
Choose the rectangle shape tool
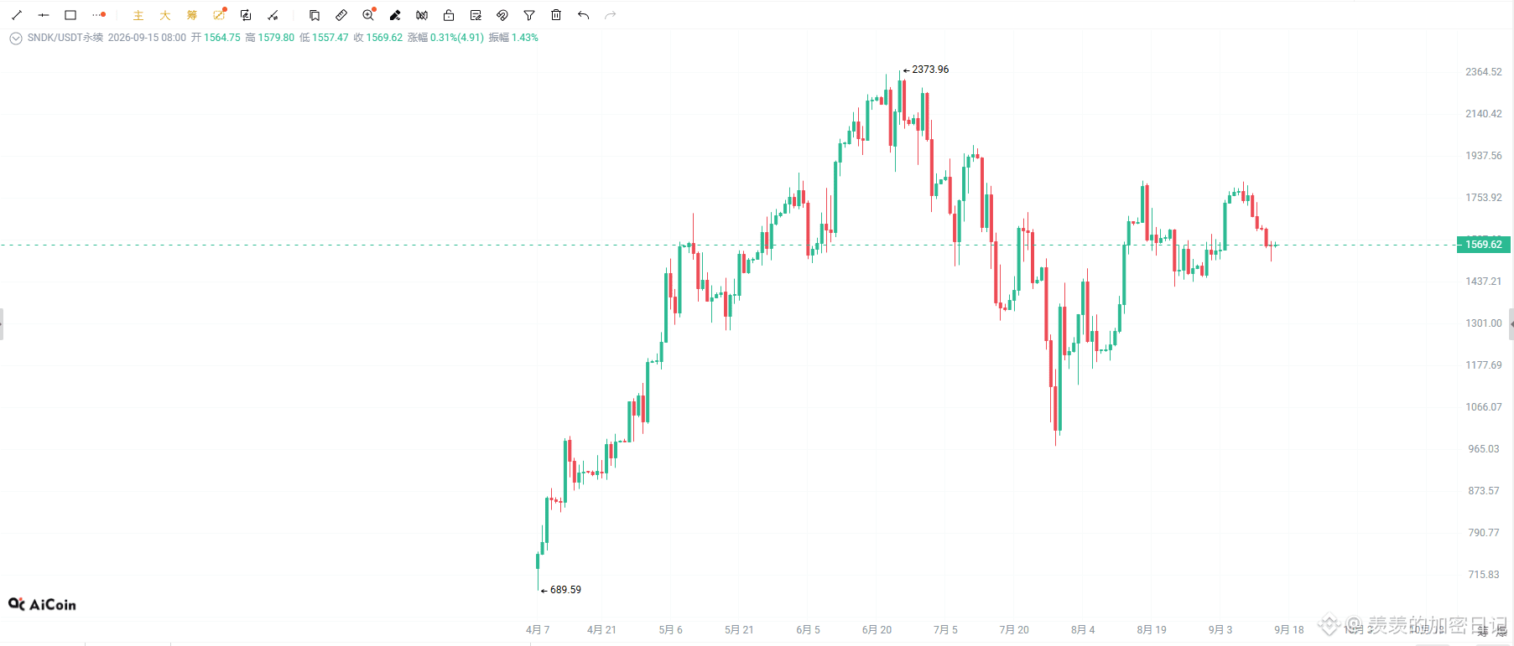coord(70,15)
